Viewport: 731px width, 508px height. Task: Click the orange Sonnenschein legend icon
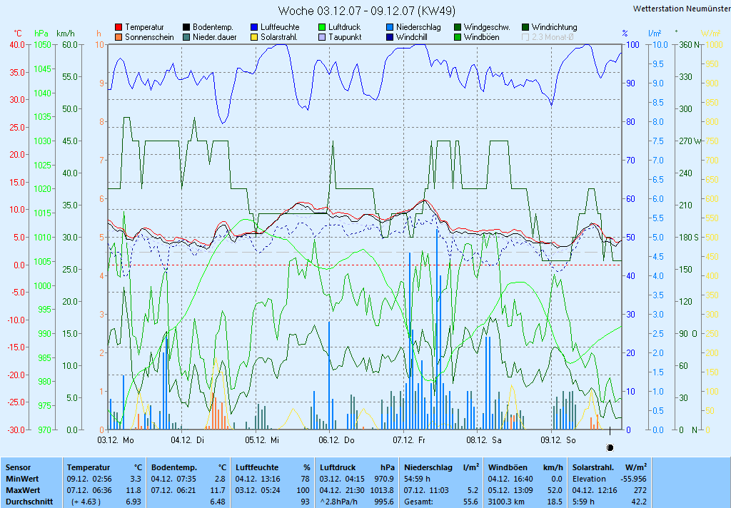(x=119, y=37)
